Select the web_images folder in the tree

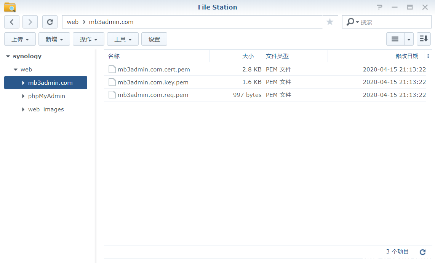[x=46, y=109]
